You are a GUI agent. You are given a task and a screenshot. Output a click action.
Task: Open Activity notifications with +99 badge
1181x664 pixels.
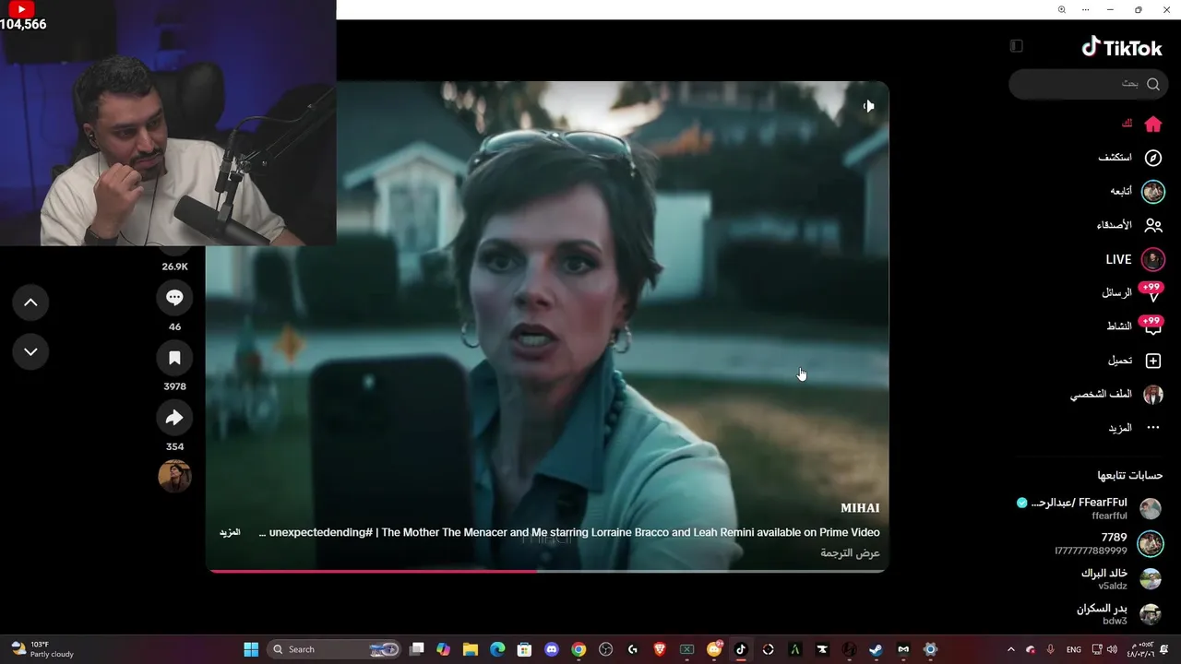coord(1151,326)
